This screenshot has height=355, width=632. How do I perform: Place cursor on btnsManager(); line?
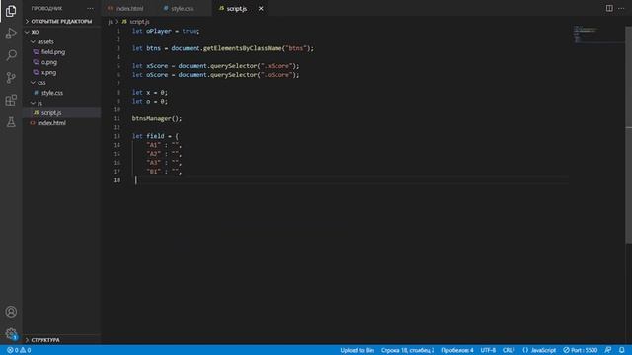click(157, 118)
